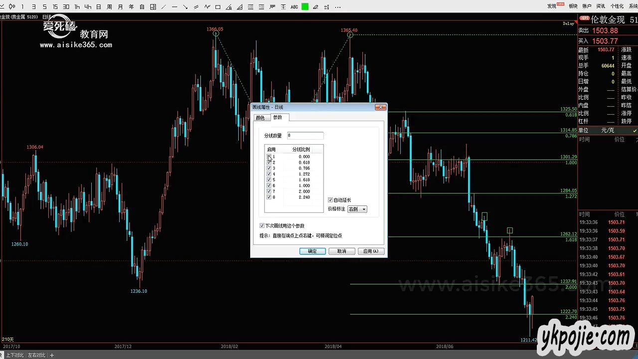Toggle 下次画线用这个参数 checkbox
Image resolution: width=638 pixels, height=359 pixels.
click(x=262, y=226)
